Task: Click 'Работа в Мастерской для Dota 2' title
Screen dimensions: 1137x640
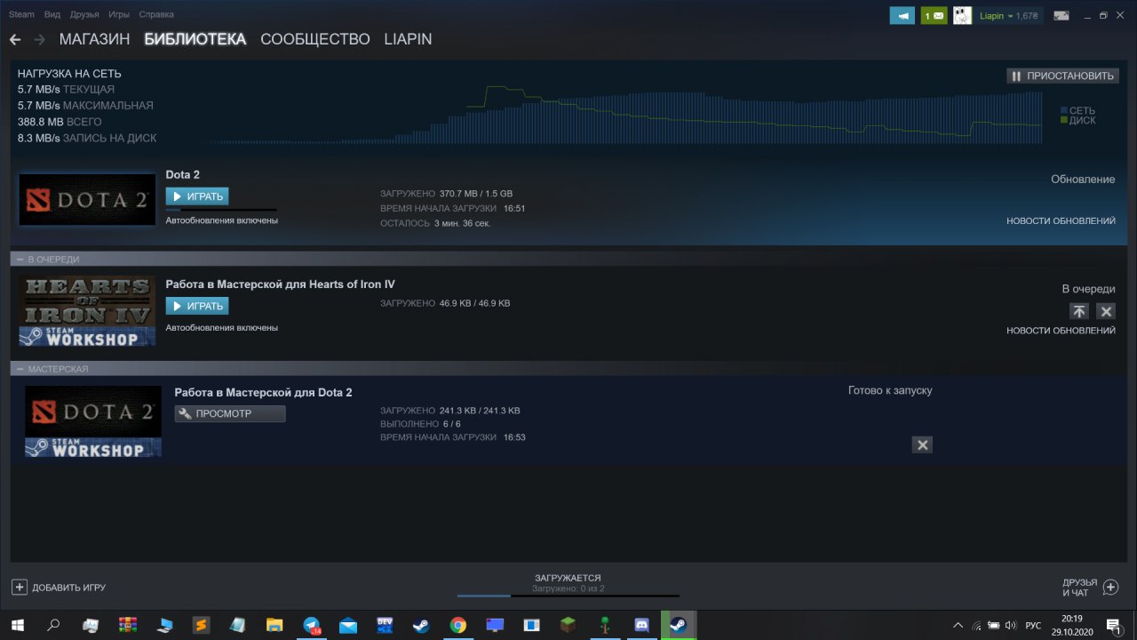Action: (x=263, y=392)
